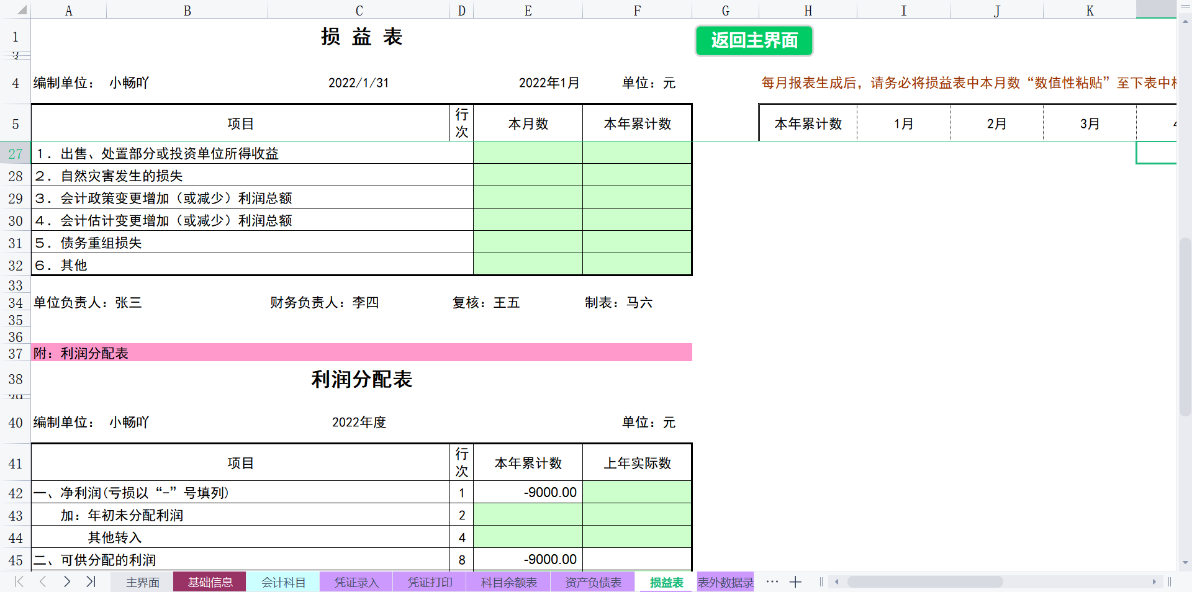Open the 凭证打印 sheet tab
This screenshot has height=592, width=1192.
tap(429, 582)
